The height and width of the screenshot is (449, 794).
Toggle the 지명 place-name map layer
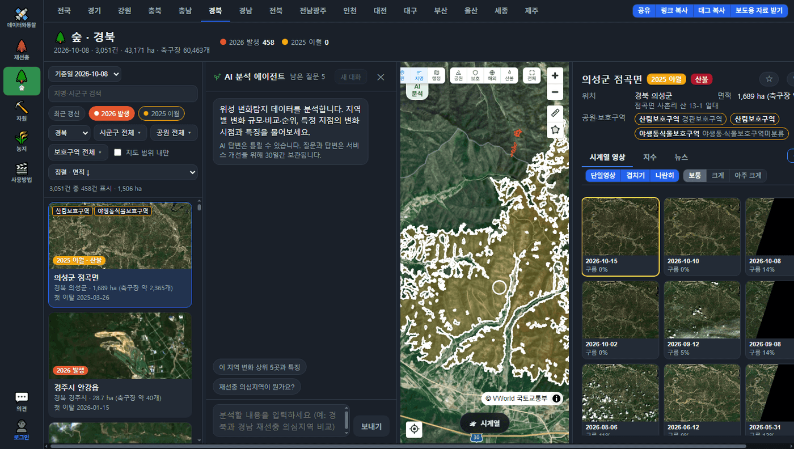[419, 75]
